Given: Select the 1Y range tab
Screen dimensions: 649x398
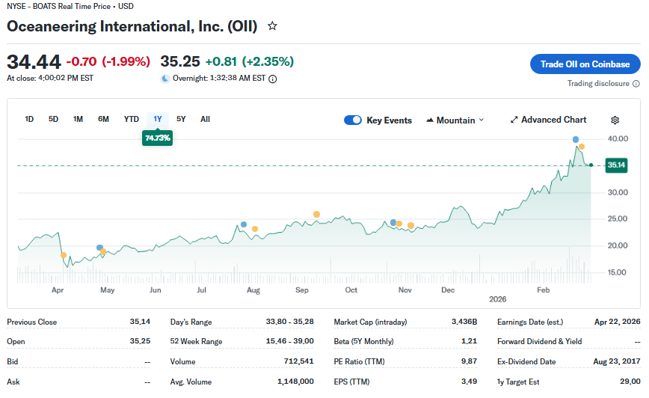Looking at the screenshot, I should [158, 119].
